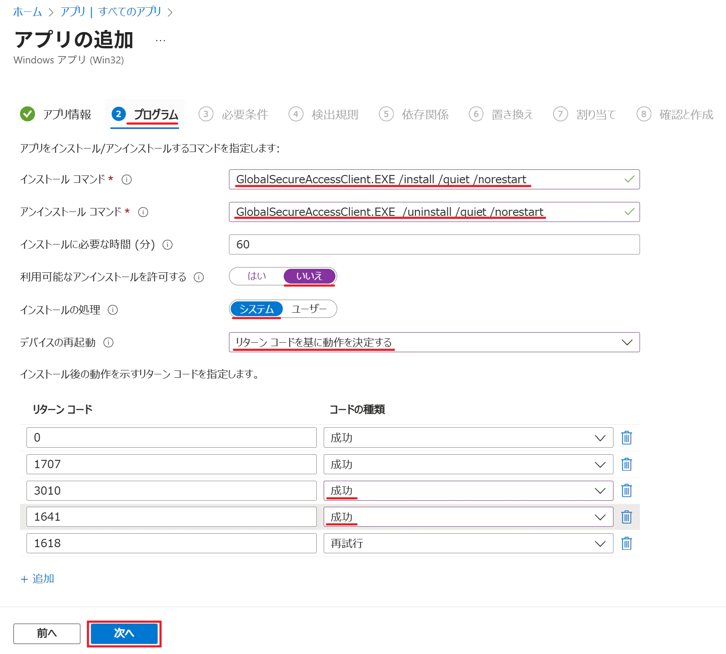Open code type dropdown for code 1618
The height and width of the screenshot is (654, 726).
point(468,543)
